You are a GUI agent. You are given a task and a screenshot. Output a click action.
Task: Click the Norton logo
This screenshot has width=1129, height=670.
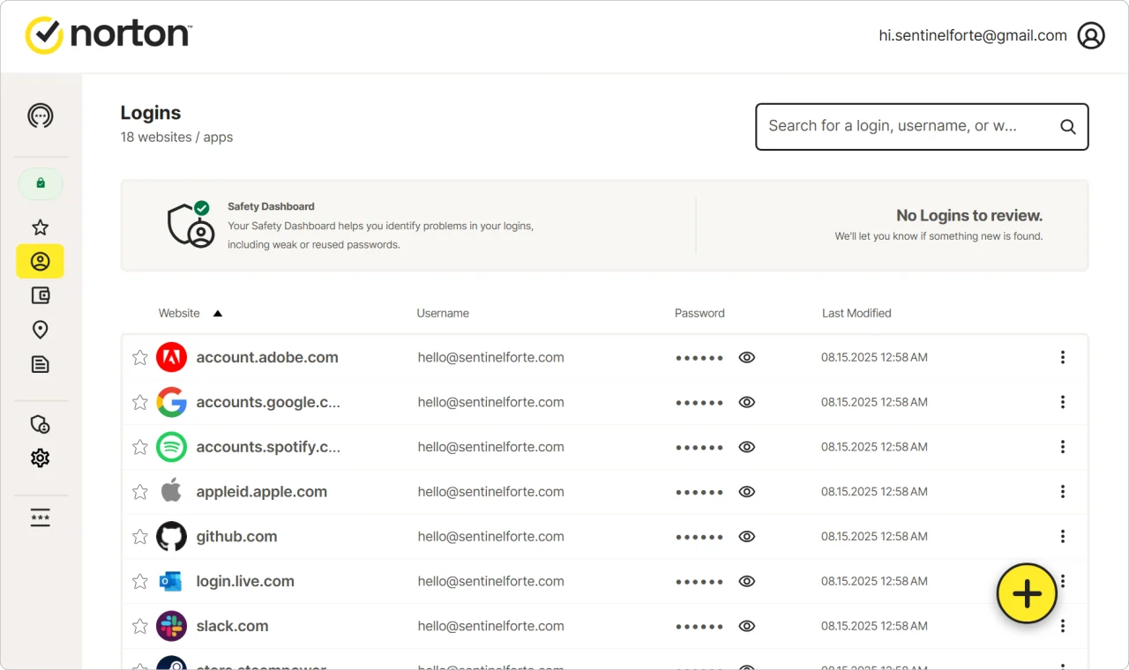coord(108,35)
